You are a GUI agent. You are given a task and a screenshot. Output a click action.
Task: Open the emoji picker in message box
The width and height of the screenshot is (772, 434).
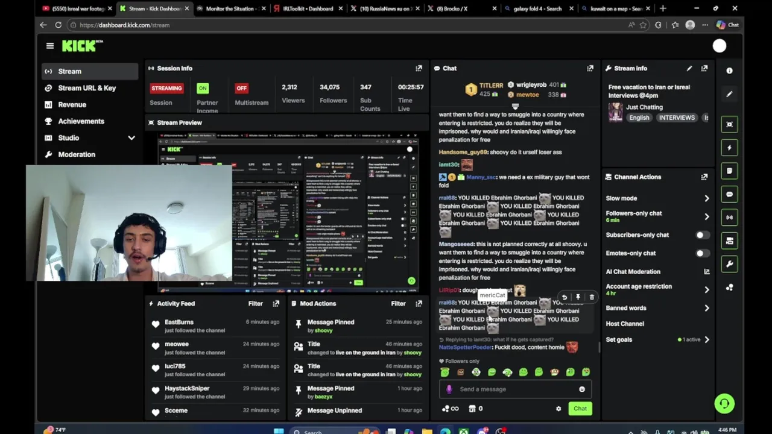click(x=582, y=389)
